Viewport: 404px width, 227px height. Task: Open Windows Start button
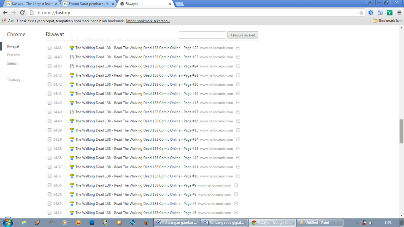(x=7, y=222)
